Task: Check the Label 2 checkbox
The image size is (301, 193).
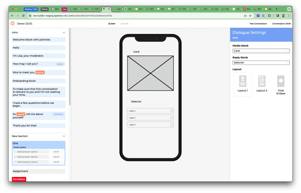Action: 171,117
